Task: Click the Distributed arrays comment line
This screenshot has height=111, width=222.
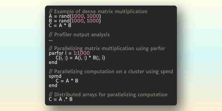Action: [108, 95]
